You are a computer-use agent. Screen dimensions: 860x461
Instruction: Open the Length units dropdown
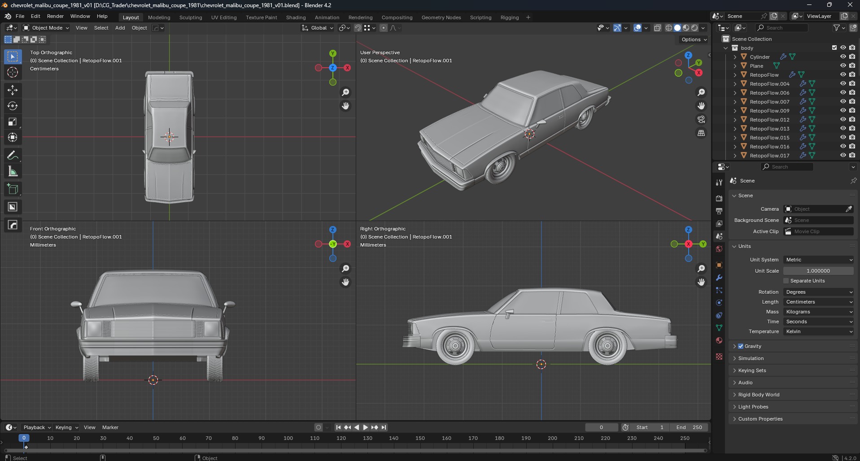[819, 302]
